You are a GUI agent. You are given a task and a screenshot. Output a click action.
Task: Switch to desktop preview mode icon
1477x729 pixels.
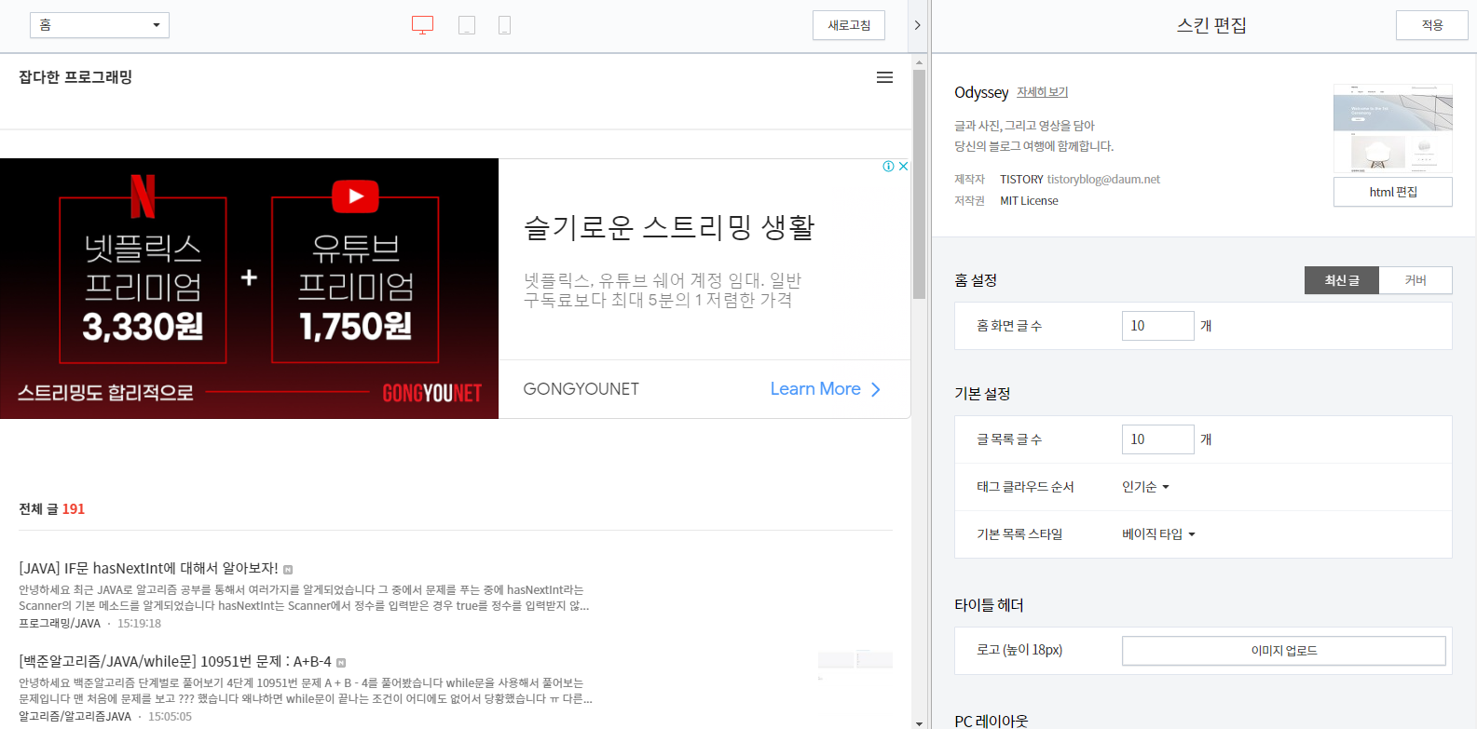(422, 25)
